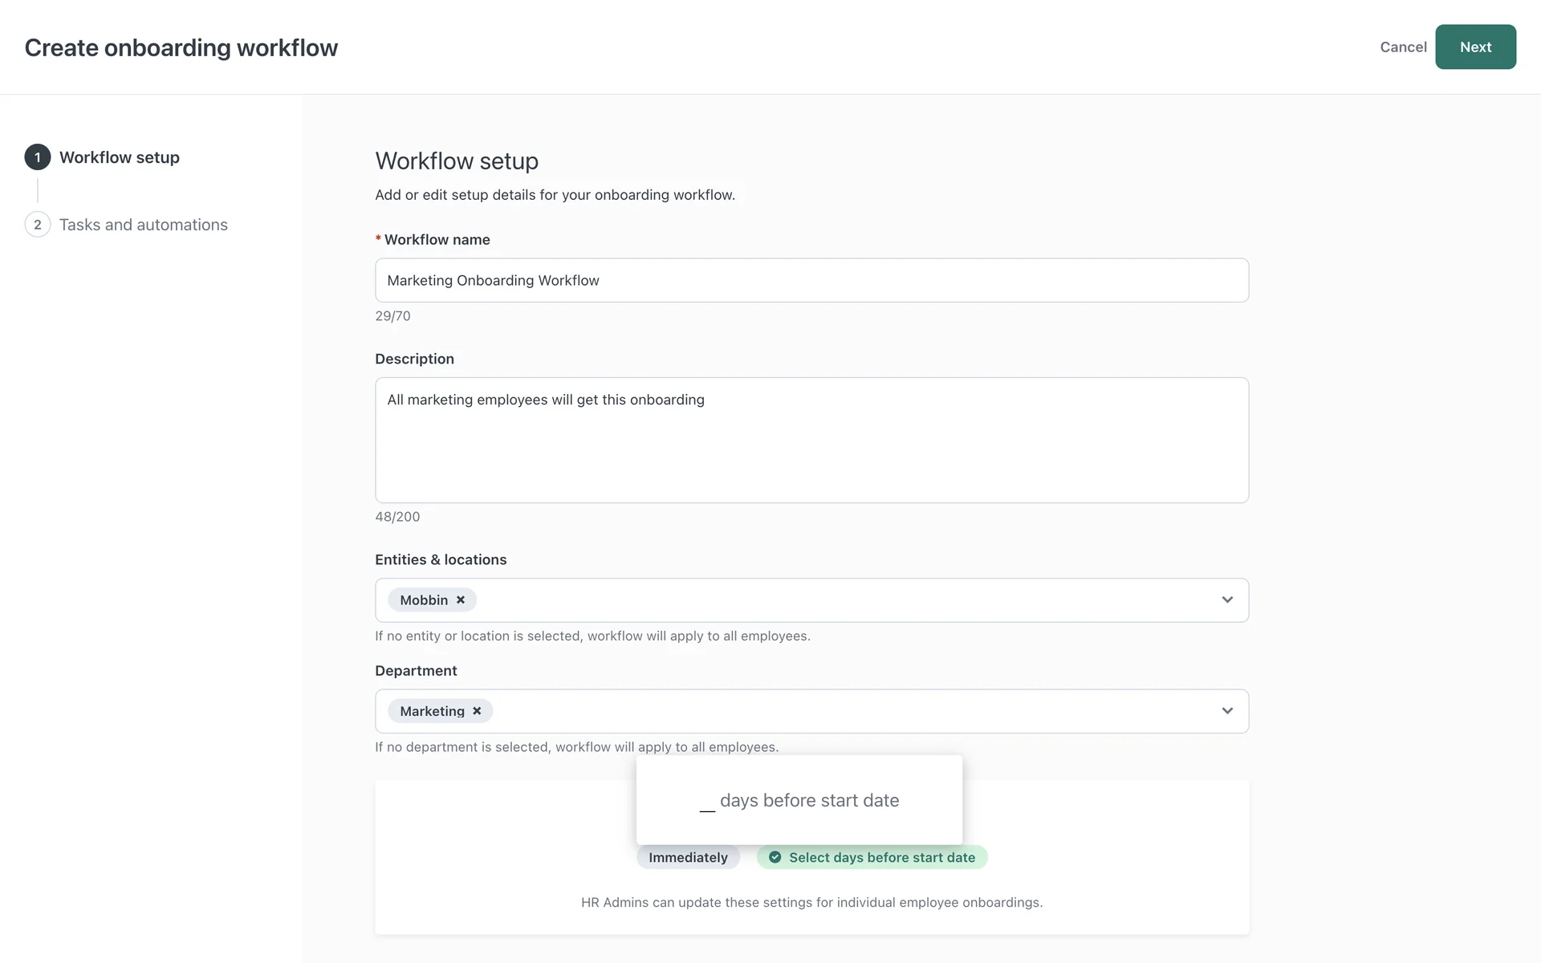Click the Marketing chip label
The width and height of the screenshot is (1541, 963).
(432, 711)
